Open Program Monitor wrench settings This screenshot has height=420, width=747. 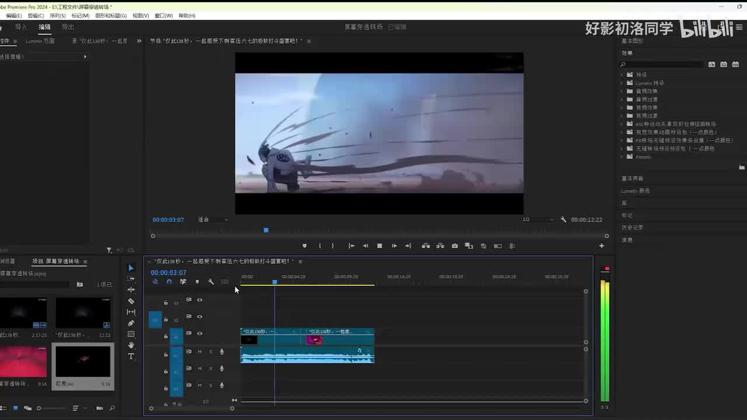coord(563,220)
